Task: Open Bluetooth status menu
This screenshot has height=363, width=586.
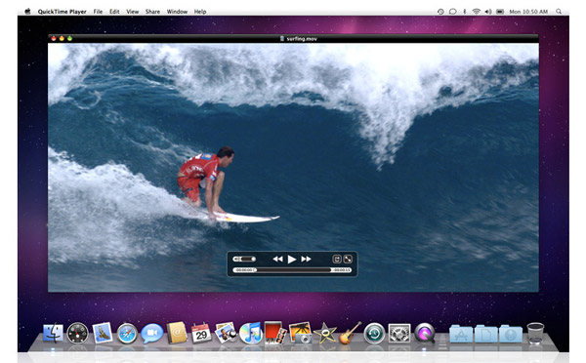Action: click(x=465, y=12)
